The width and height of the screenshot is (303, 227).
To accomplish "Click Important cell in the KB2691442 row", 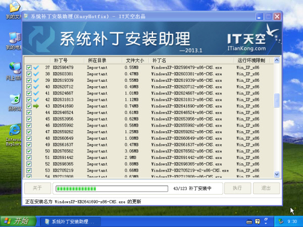I will point(97,157).
